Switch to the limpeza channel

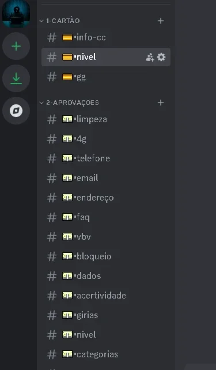(x=106, y=119)
